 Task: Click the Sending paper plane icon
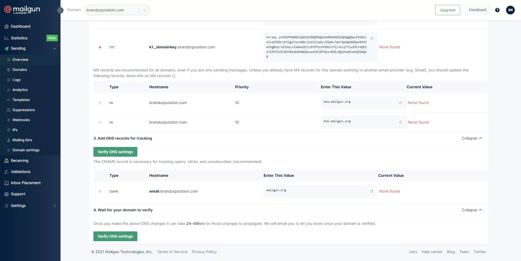[7, 48]
